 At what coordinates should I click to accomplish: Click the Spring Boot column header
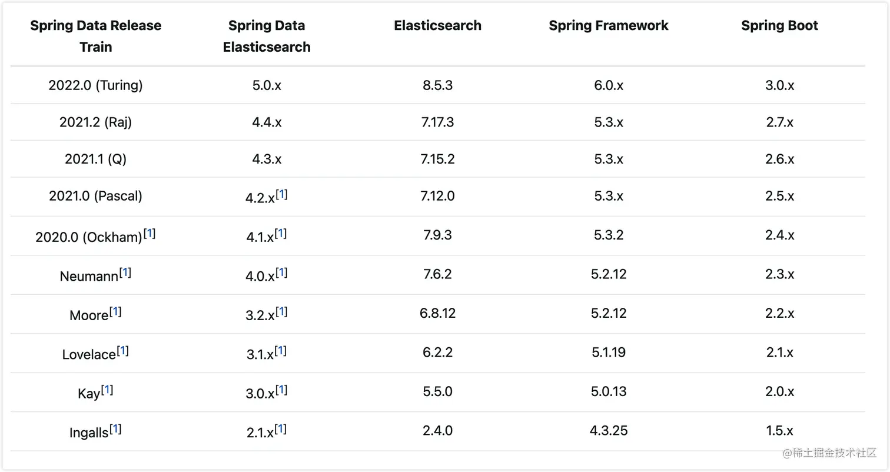tap(779, 25)
